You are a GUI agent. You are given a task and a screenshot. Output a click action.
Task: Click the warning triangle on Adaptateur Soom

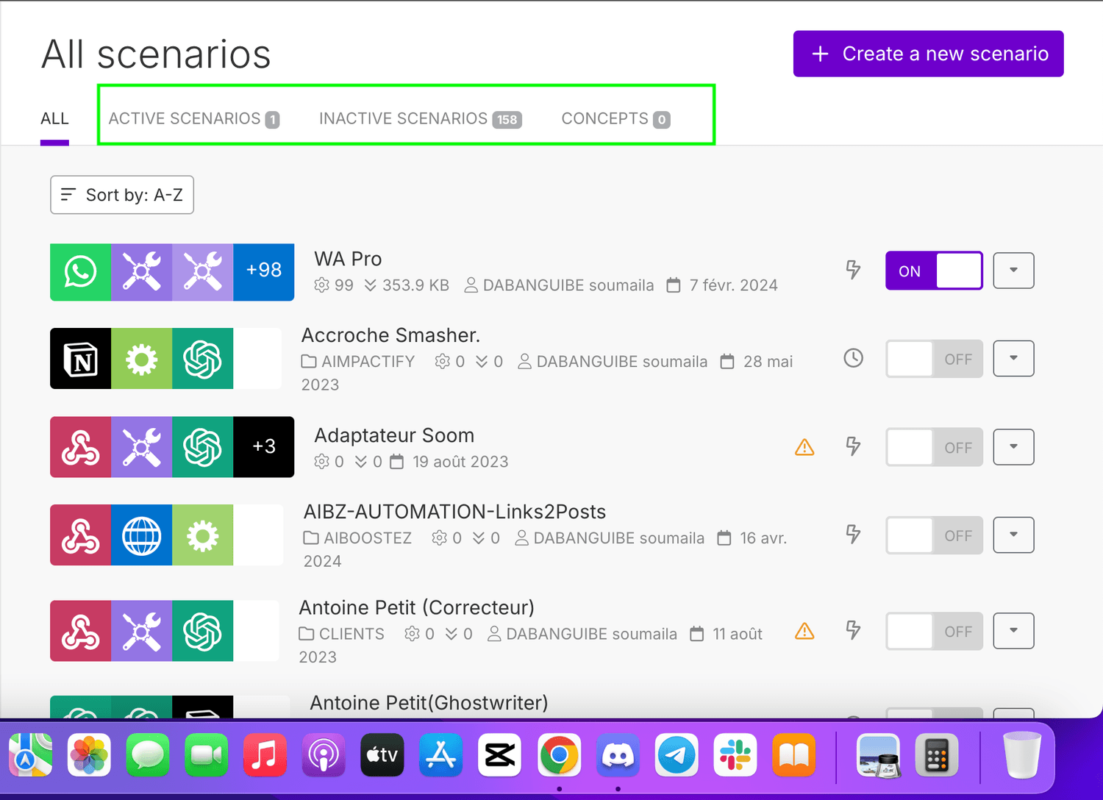pyautogui.click(x=804, y=447)
